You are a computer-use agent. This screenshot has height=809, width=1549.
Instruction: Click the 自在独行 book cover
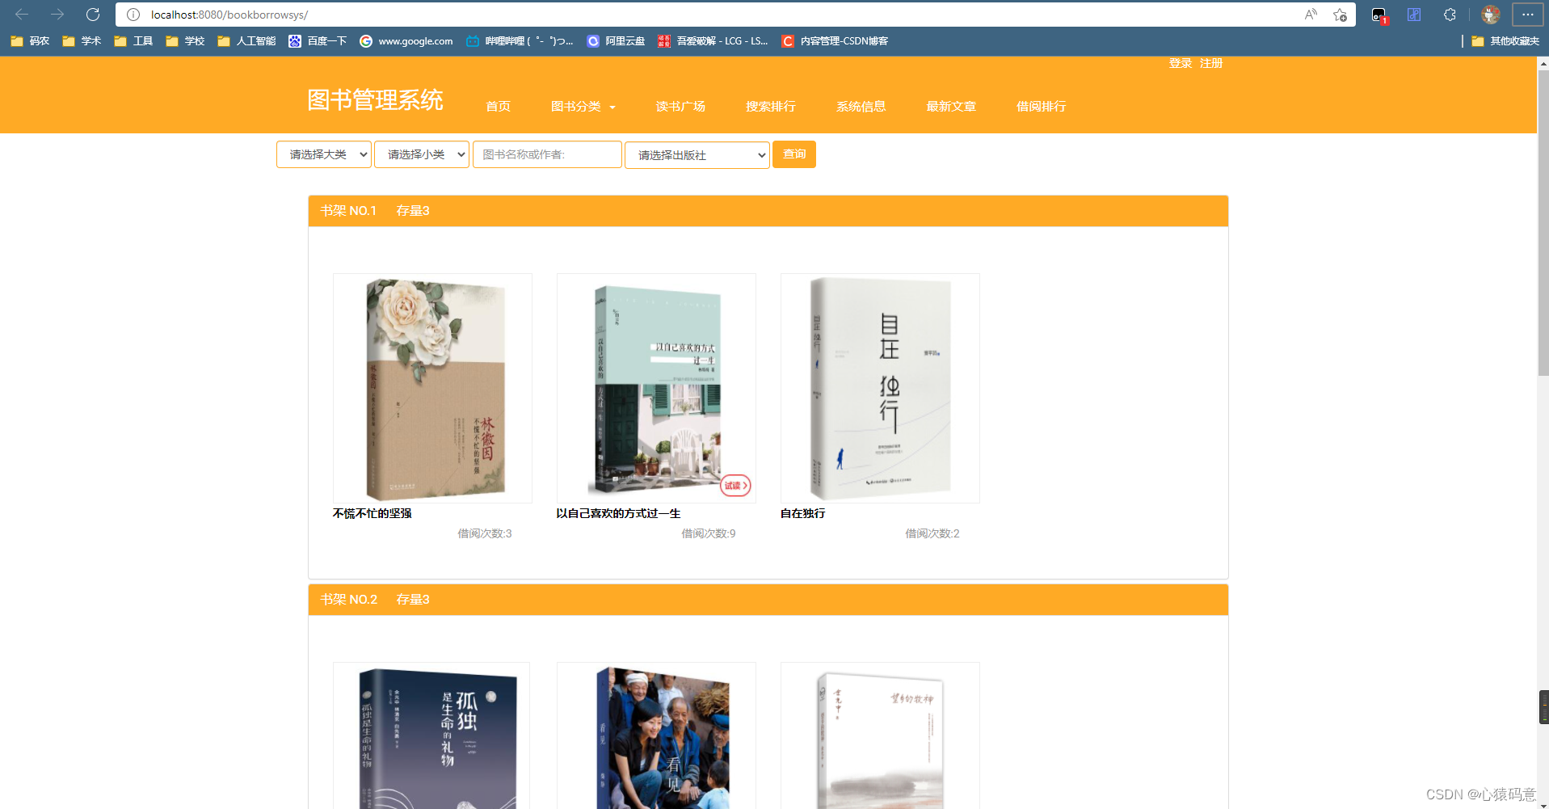(x=880, y=388)
